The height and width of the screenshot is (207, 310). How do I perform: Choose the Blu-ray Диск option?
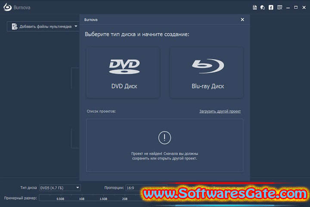click(206, 72)
